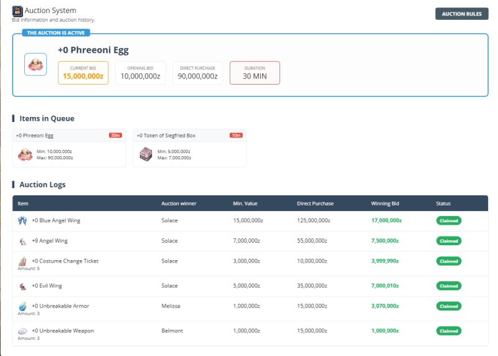498x356 pixels.
Task: Click Claimed badge for +9 Angel Wing
Action: [449, 241]
